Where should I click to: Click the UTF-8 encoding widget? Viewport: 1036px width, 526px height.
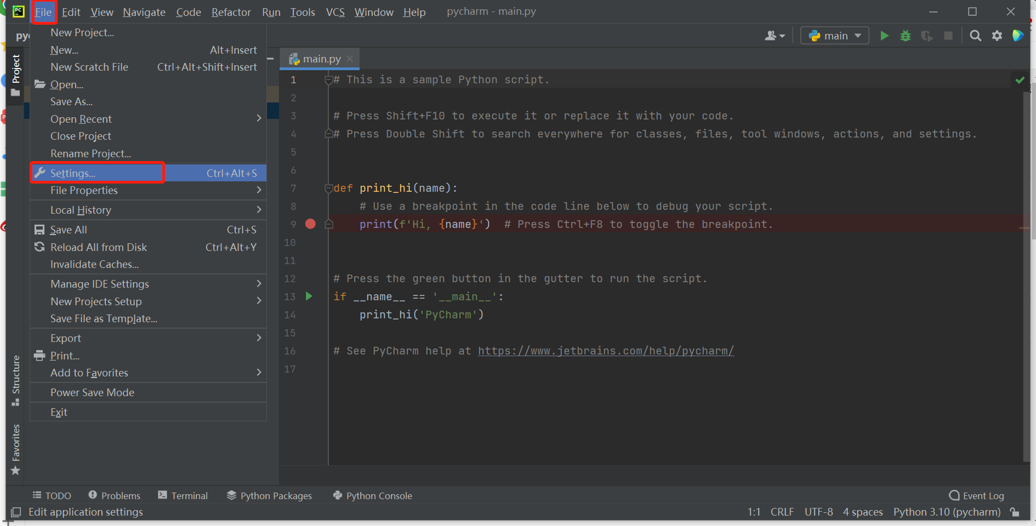(819, 512)
